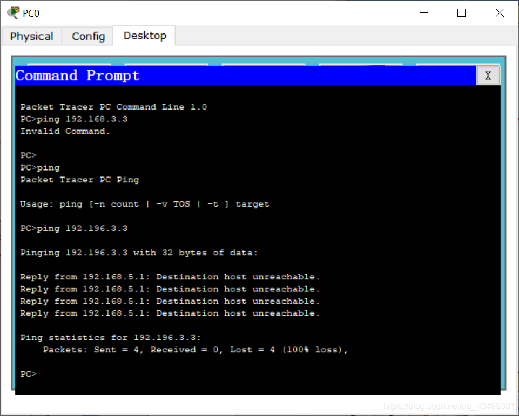Click 'Pinging 192.196.3.3 with 32 bytes' line
The image size is (519, 416).
[x=139, y=253]
